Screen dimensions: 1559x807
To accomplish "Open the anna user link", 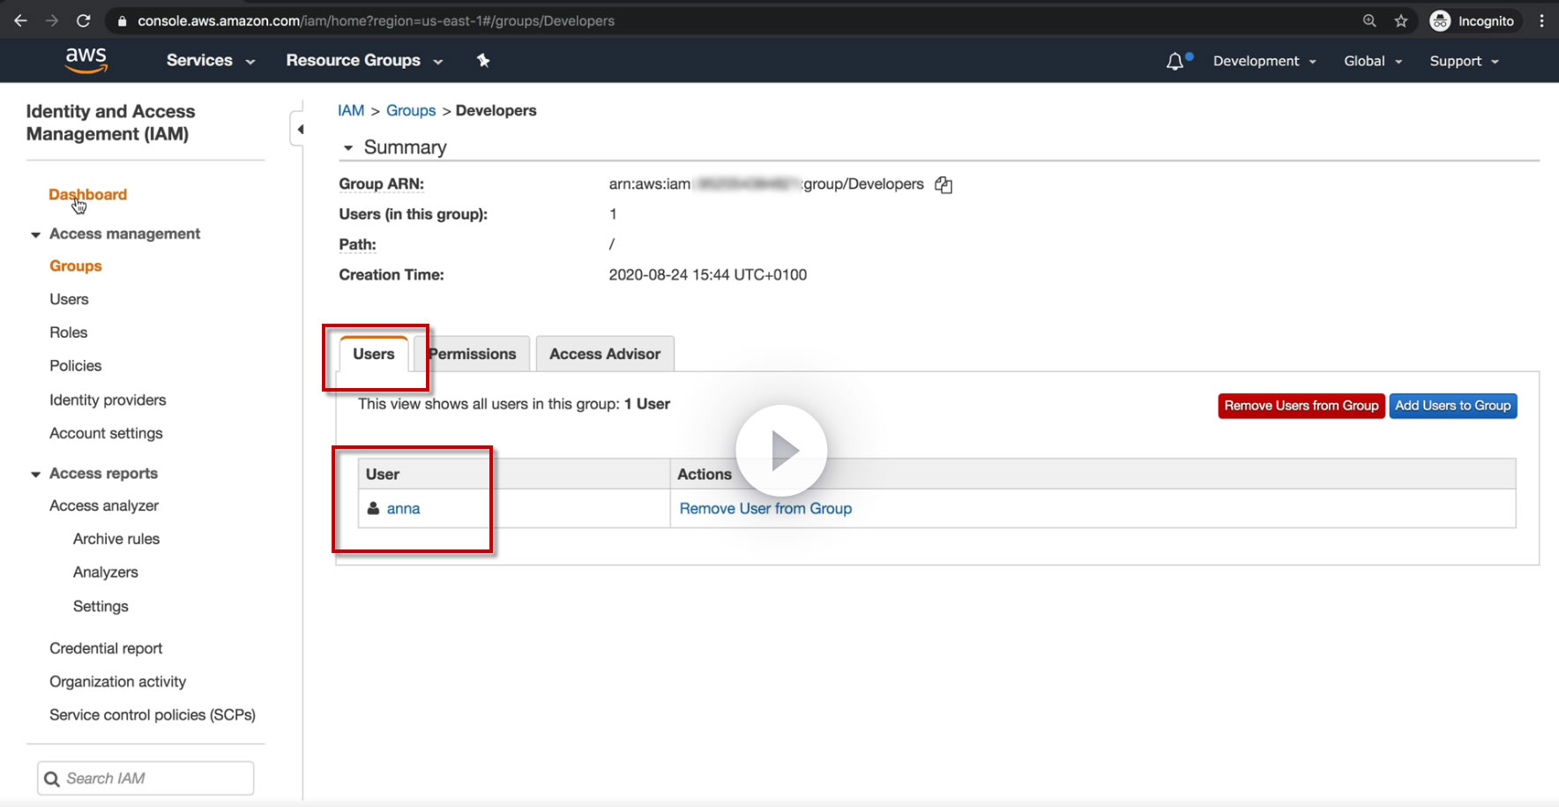I will pyautogui.click(x=403, y=509).
